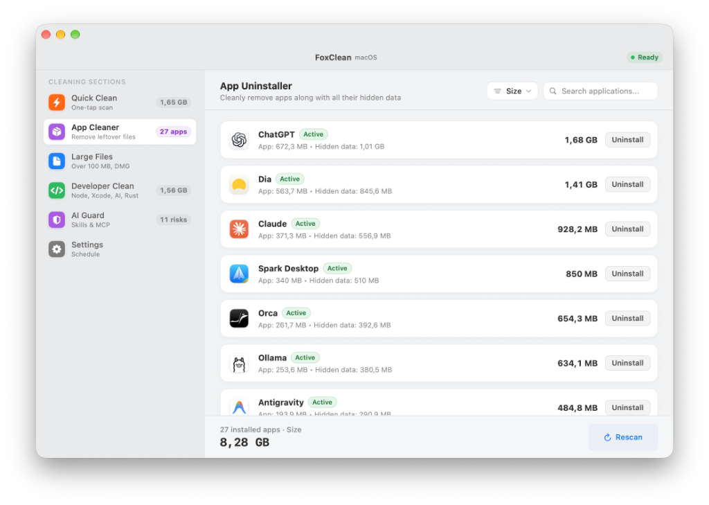The width and height of the screenshot is (709, 505).
Task: Click the AI Guard shield icon
Action: coord(57,220)
